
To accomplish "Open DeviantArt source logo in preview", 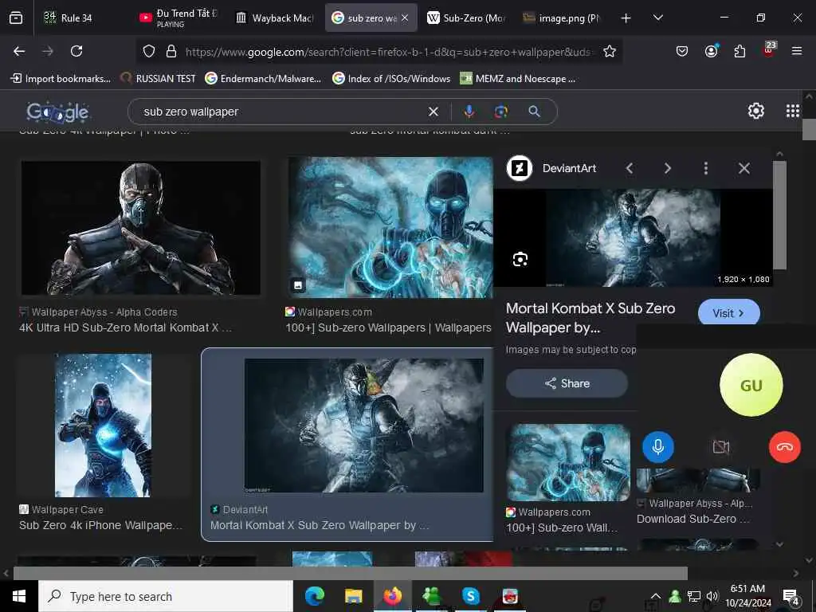I will (520, 168).
